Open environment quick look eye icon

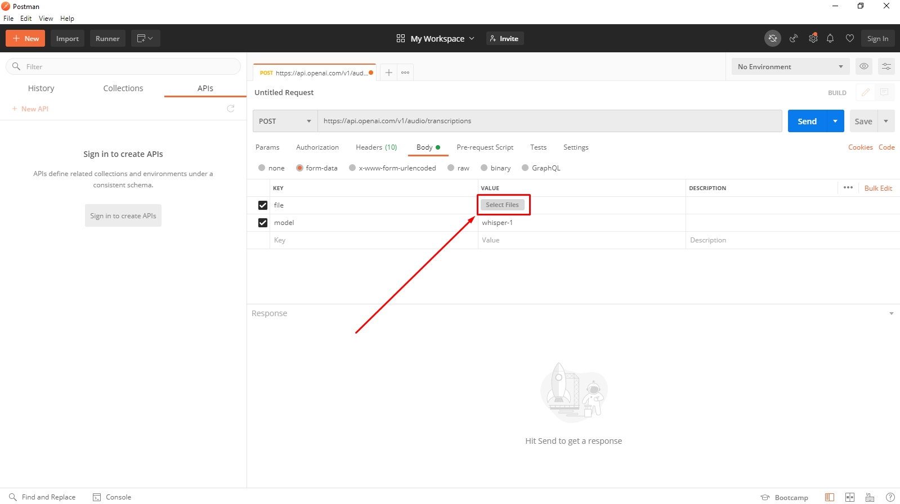(x=864, y=66)
